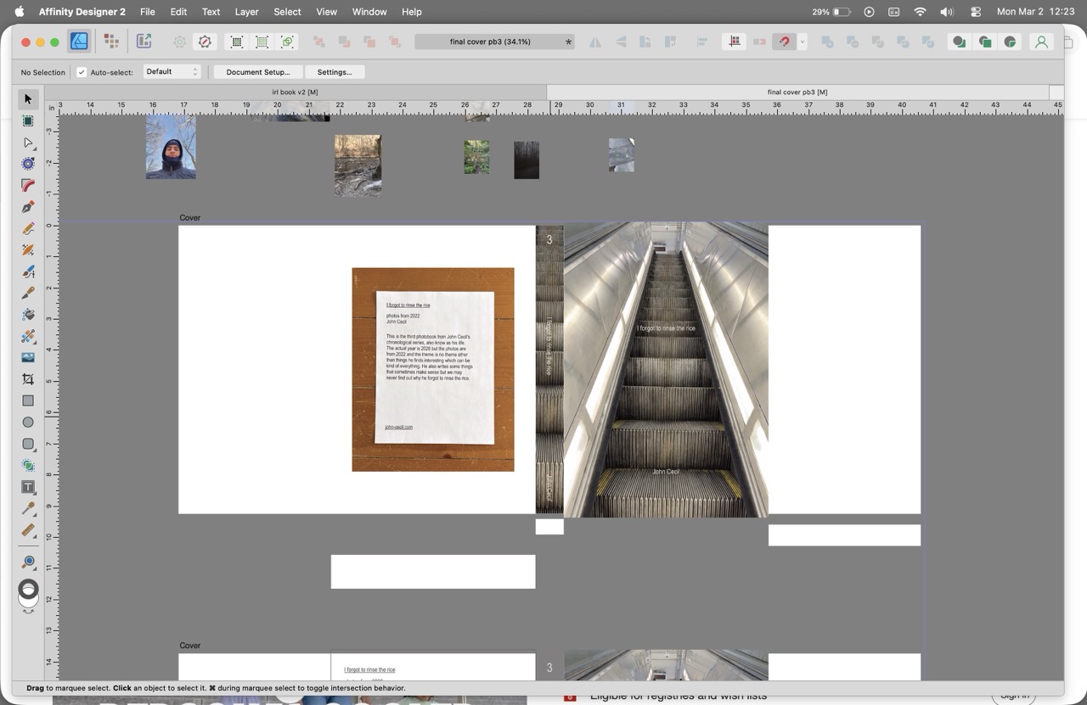
Task: Pick the Zoom tool in the toolbox
Action: click(x=28, y=562)
